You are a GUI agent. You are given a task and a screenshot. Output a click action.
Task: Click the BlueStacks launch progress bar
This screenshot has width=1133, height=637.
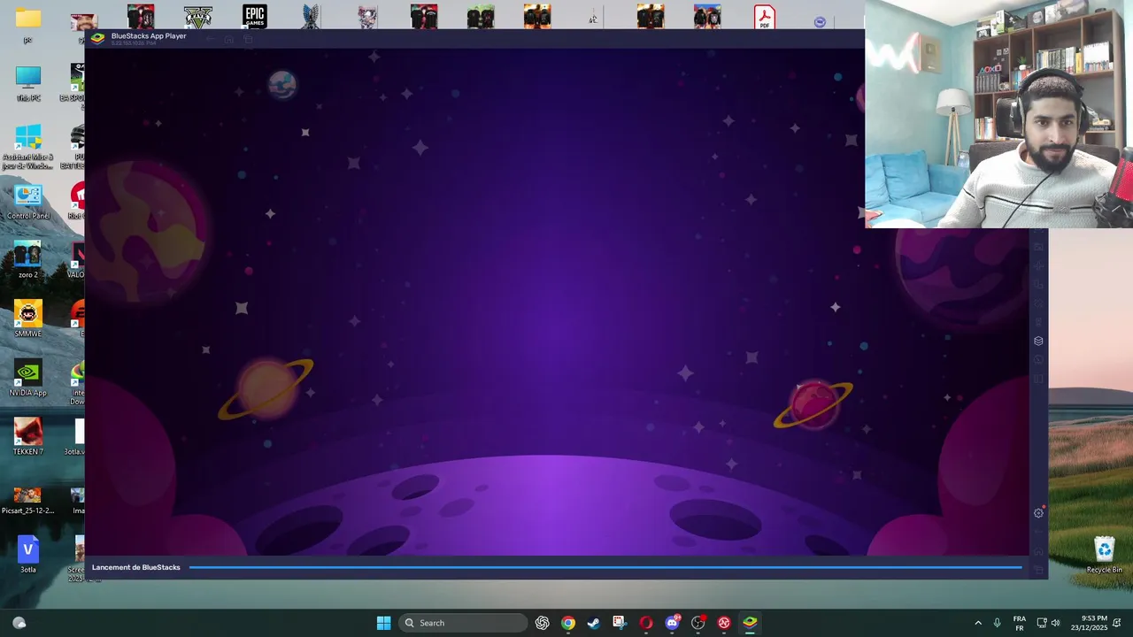coord(605,567)
